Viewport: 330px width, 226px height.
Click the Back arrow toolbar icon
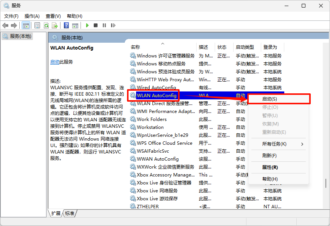tap(5, 25)
